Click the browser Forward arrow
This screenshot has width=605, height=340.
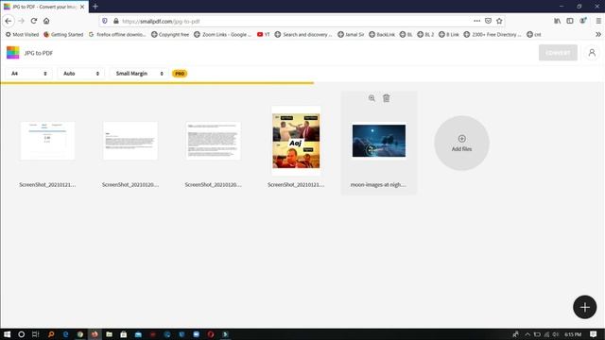(21, 21)
